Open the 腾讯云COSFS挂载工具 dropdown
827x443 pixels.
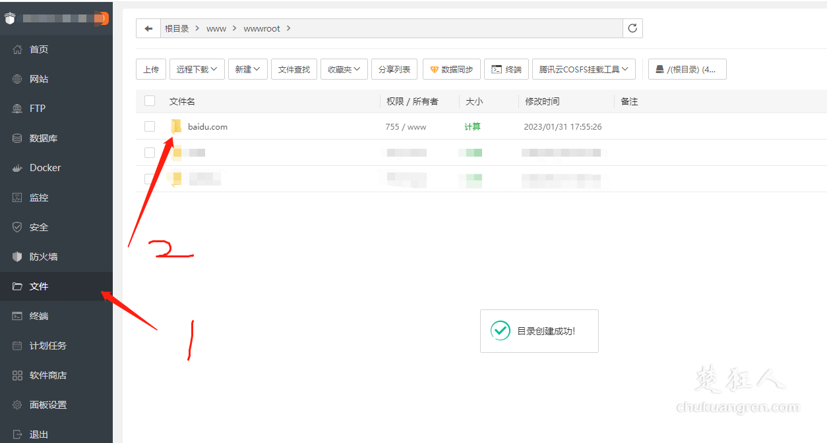click(x=584, y=69)
